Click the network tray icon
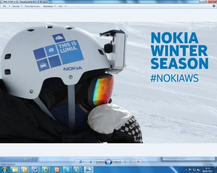 (194, 170)
